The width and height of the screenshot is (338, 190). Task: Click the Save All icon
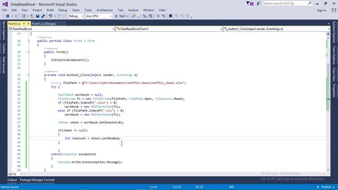pos(43,16)
